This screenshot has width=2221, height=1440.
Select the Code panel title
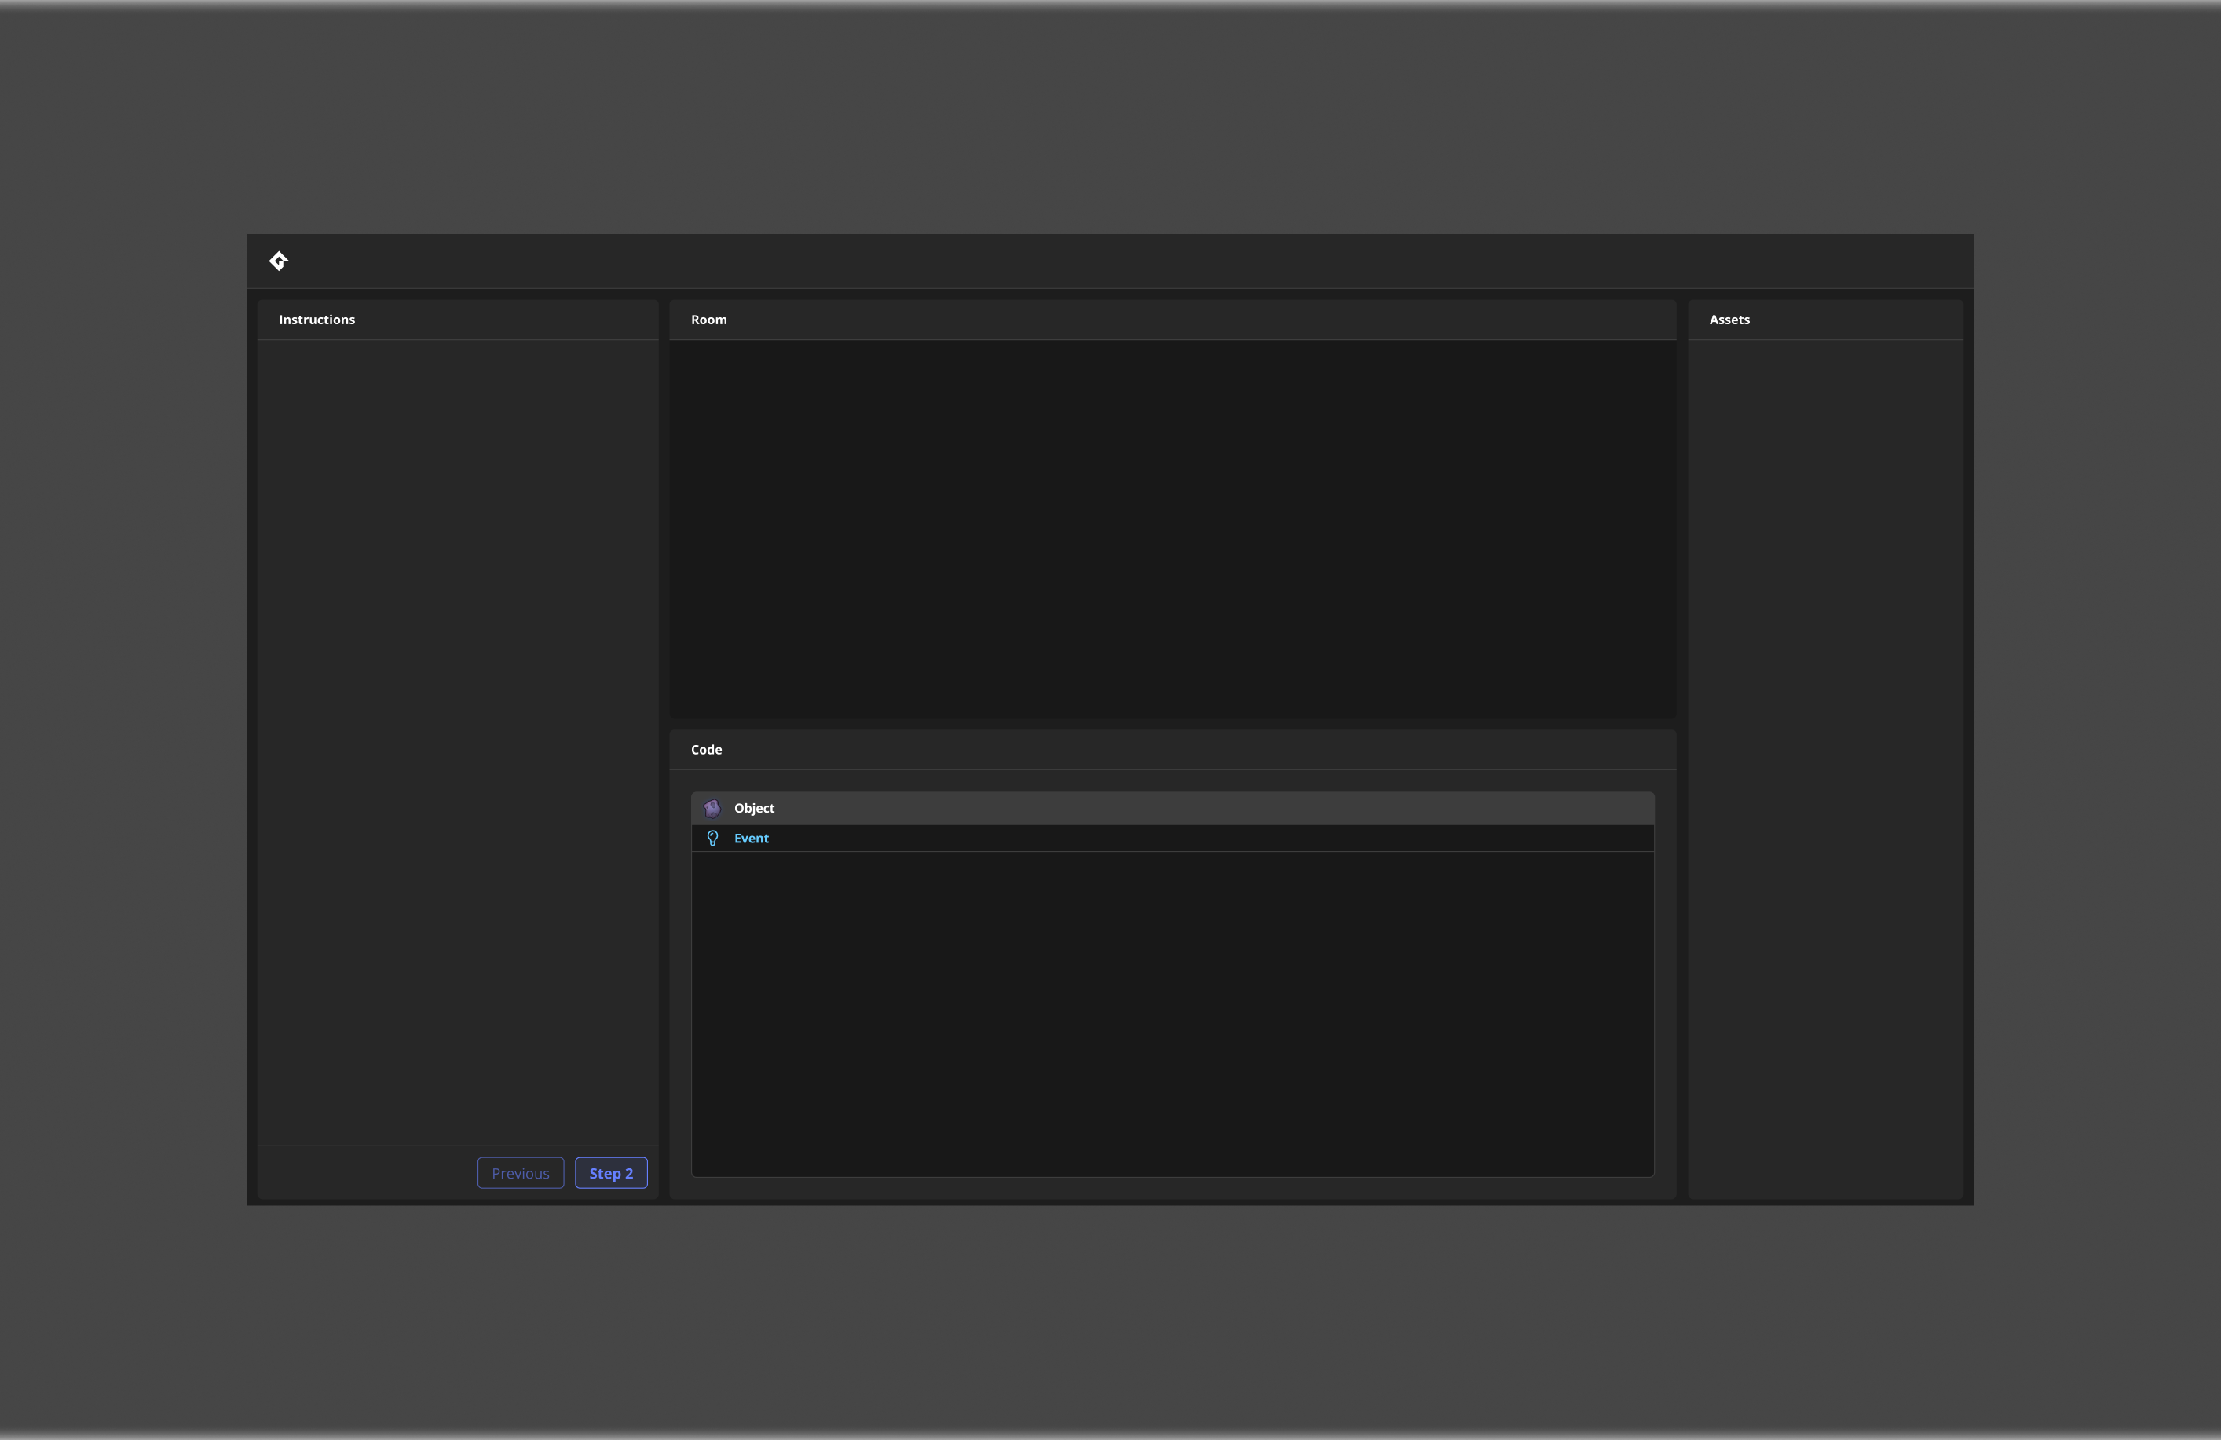pyautogui.click(x=705, y=749)
